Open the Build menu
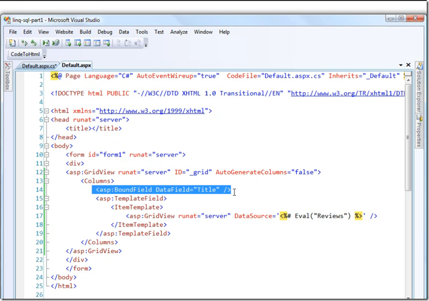The width and height of the screenshot is (429, 301). click(x=85, y=32)
